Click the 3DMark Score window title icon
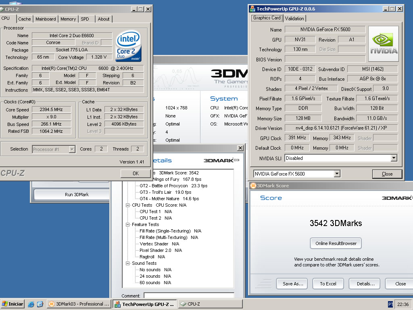The width and height of the screenshot is (413, 310). (253, 186)
